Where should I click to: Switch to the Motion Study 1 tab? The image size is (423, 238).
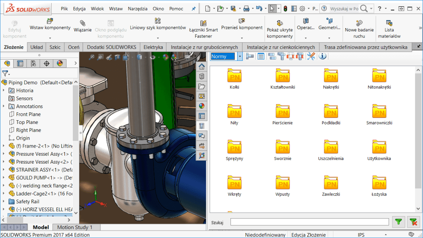[x=75, y=227]
